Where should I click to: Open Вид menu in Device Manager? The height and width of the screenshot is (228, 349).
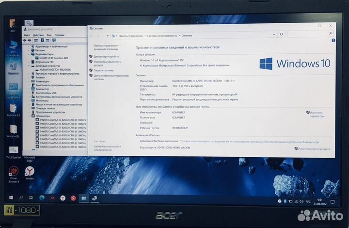[49, 35]
